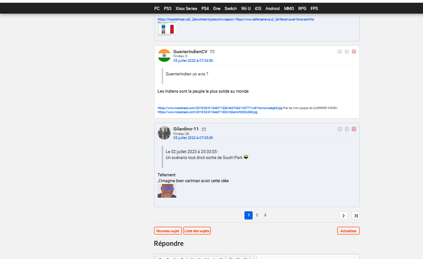
Task: Open the first noelshack.com signature link
Action: [219, 108]
